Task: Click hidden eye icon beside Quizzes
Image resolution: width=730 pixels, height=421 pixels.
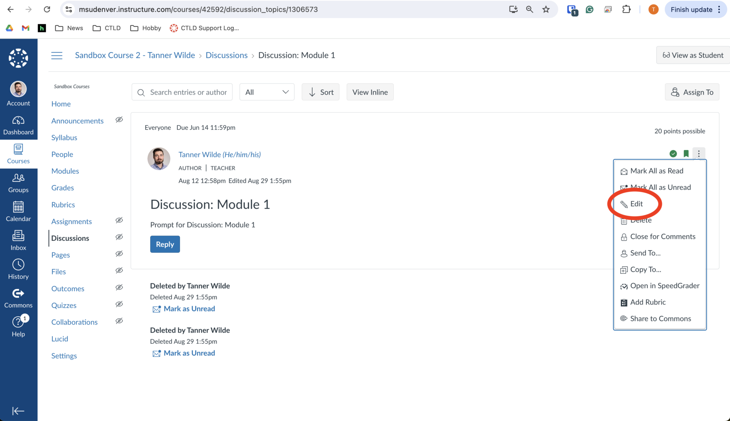Action: coord(119,304)
